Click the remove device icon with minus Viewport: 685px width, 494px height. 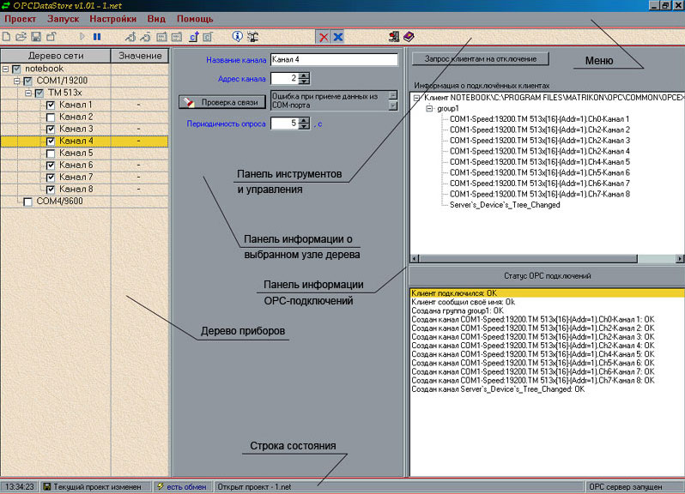point(177,37)
